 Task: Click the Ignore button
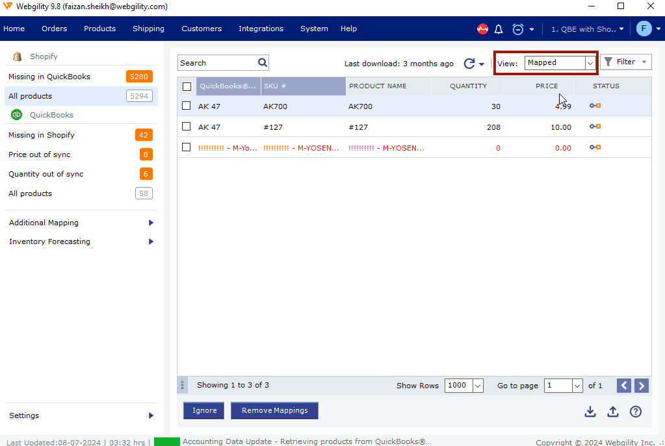[204, 411]
